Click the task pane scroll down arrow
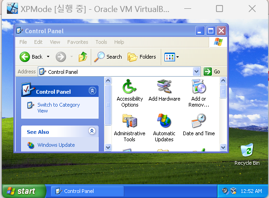 pos(108,147)
